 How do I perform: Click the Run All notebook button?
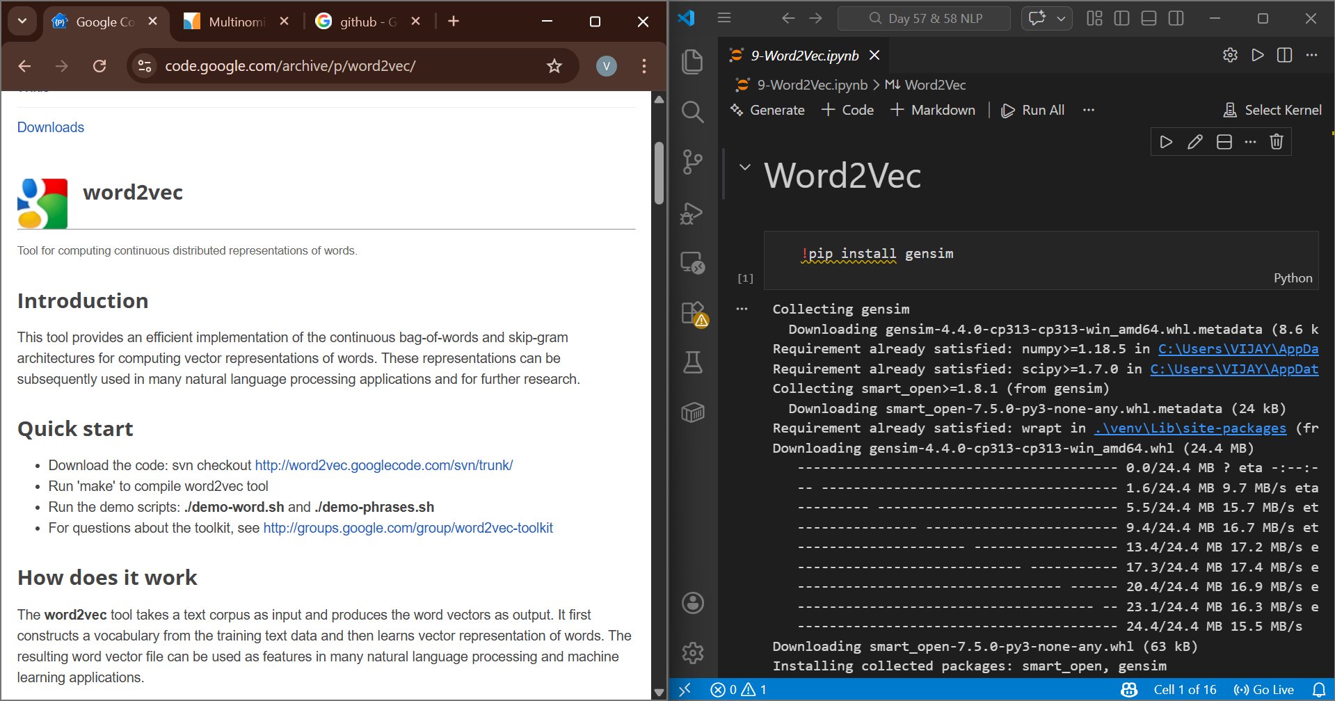1033,110
